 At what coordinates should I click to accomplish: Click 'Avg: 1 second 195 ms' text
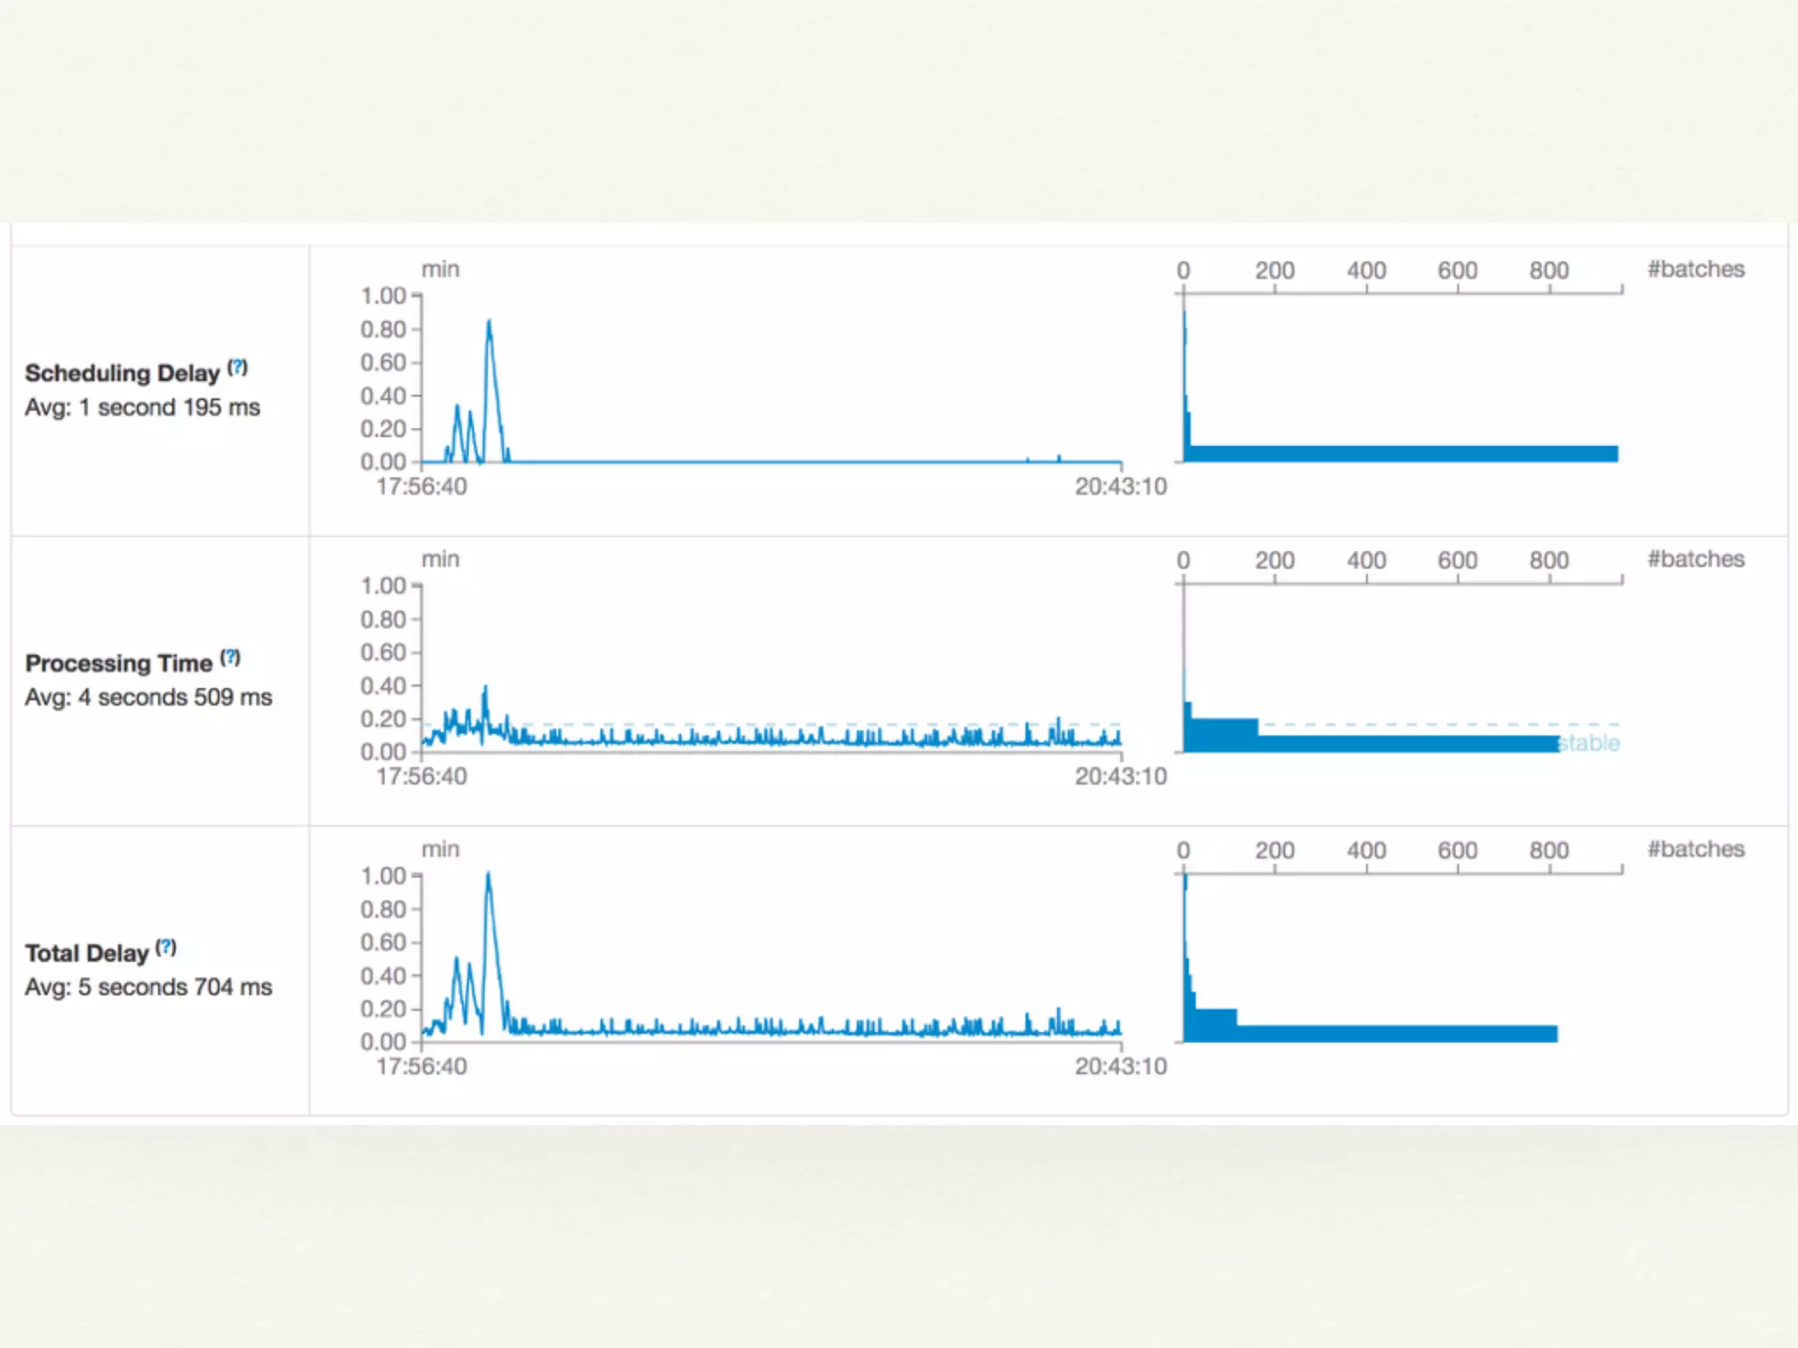tap(142, 408)
